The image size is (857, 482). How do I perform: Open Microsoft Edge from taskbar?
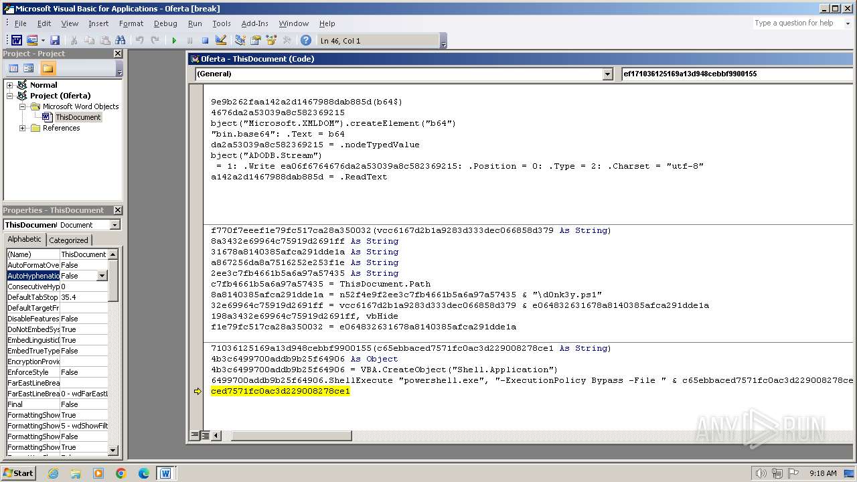click(x=143, y=473)
